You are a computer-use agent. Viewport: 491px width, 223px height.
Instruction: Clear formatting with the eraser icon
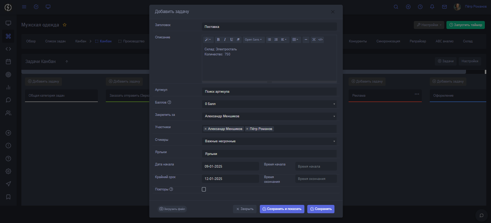tap(238, 39)
